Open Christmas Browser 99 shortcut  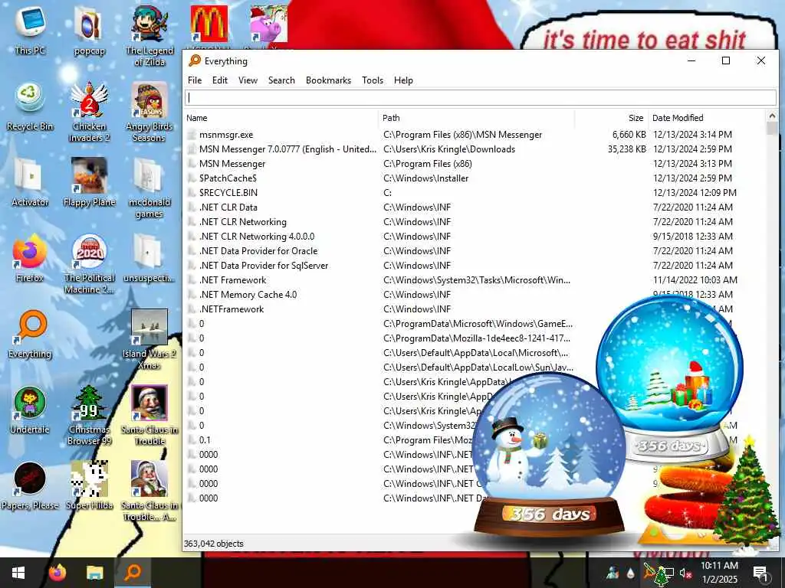[89, 415]
